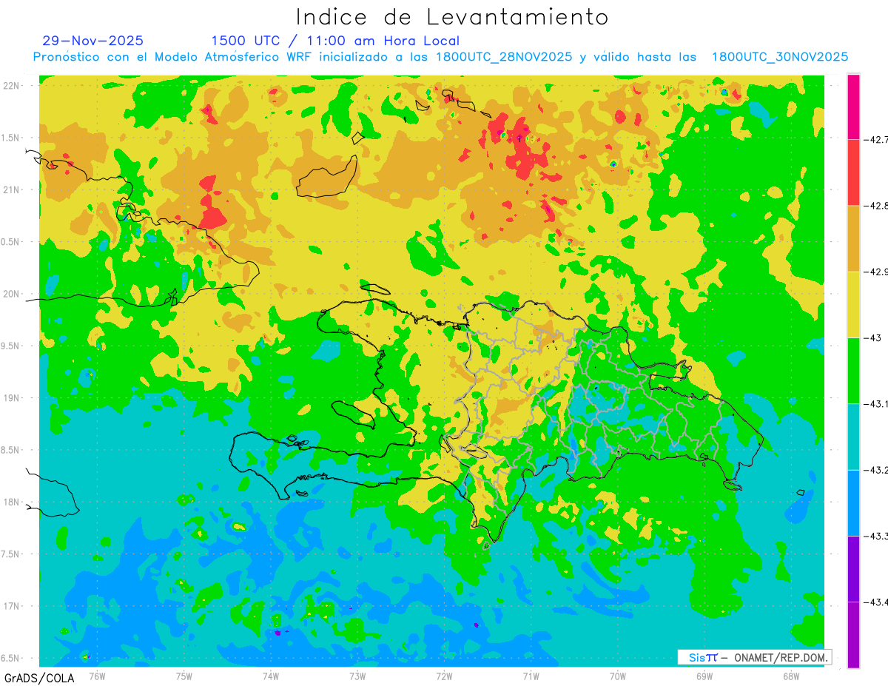Click the '71W' longitude label

[x=531, y=676]
